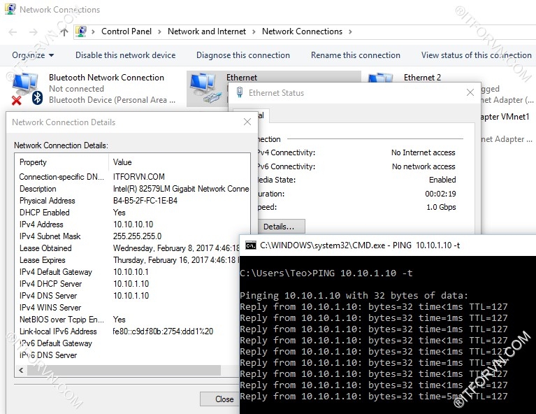Click the address bar location icon
This screenshot has height=414, width=536.
pos(82,31)
